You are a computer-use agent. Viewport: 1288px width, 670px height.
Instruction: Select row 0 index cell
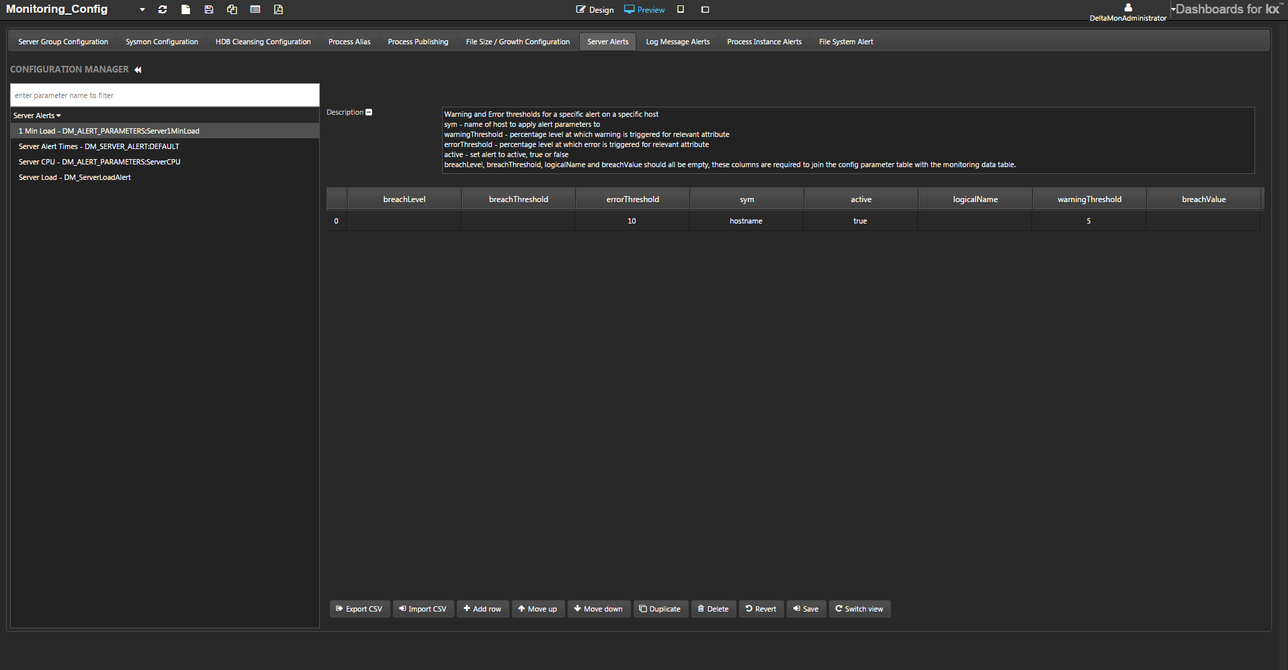[x=337, y=221]
